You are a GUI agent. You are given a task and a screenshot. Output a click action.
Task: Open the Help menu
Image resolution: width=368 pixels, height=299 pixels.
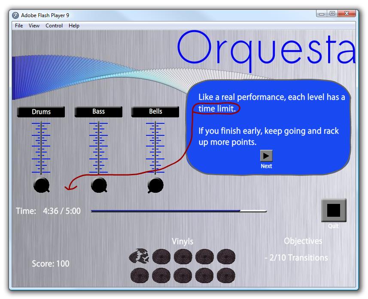click(x=74, y=26)
